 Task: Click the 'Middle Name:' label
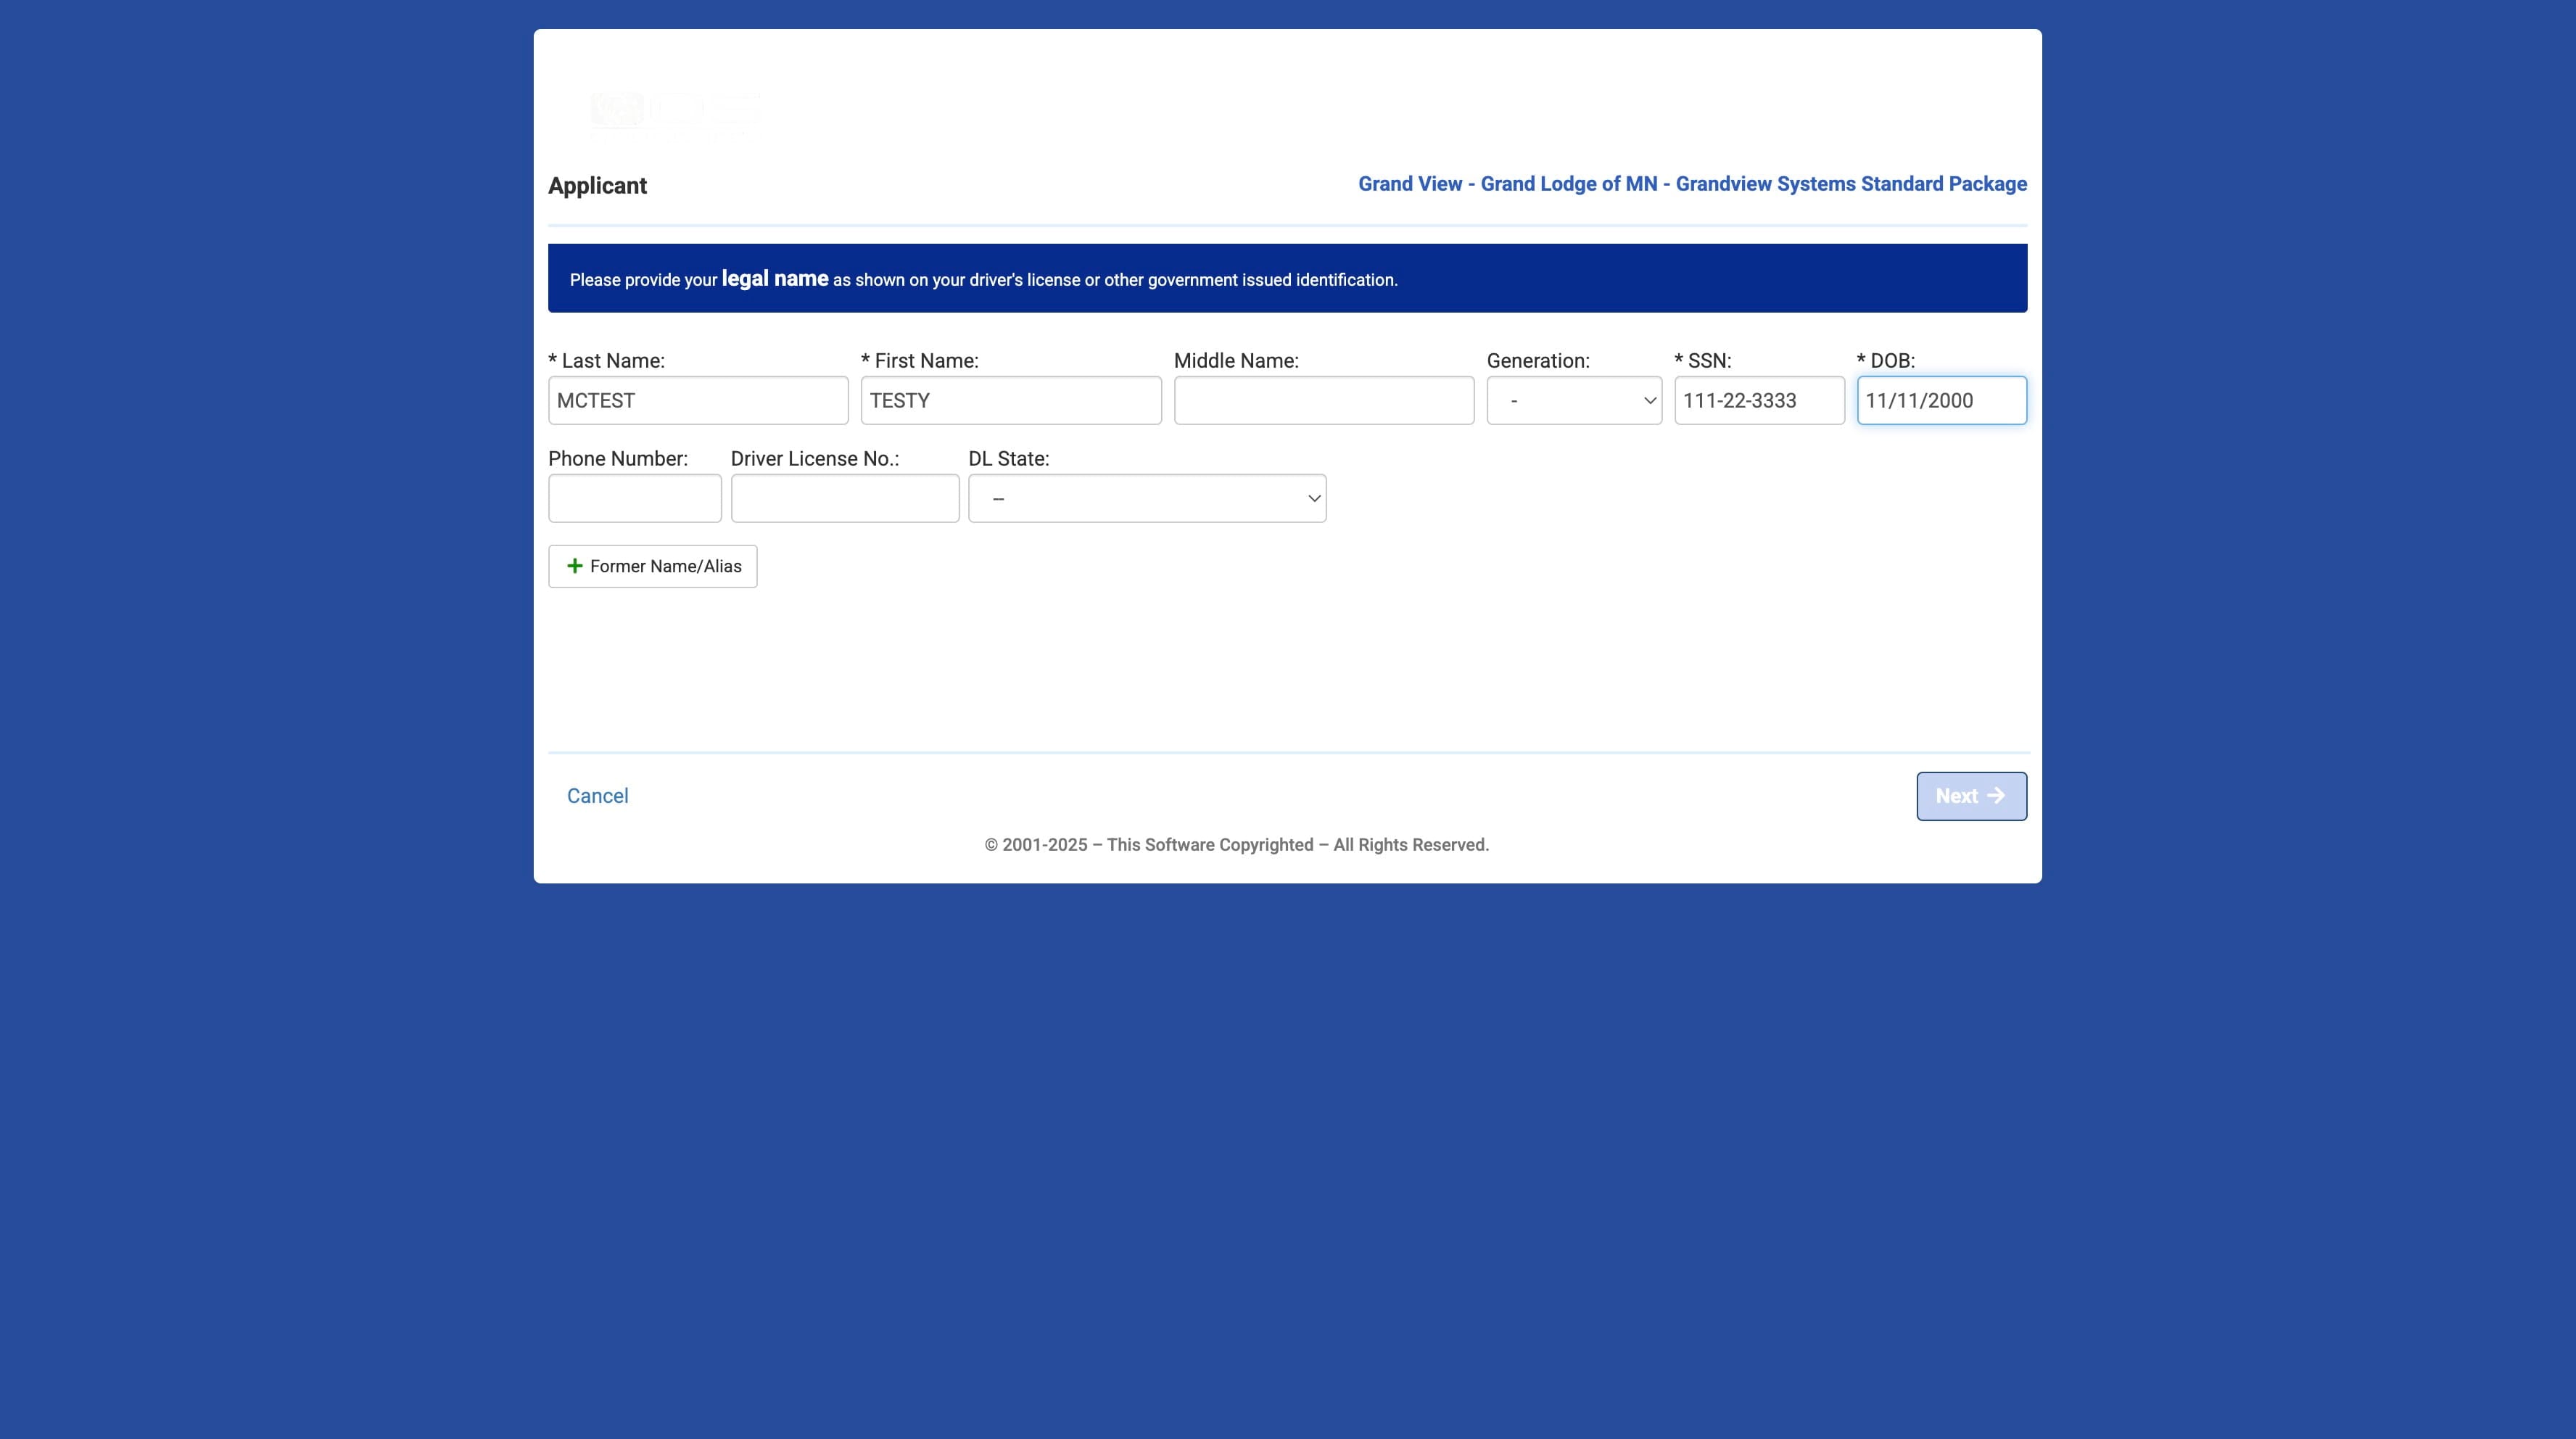coord(1236,361)
